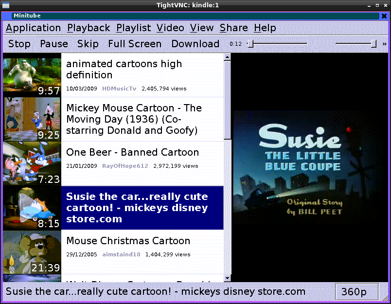The height and width of the screenshot is (304, 391).
Task: Click the volume slider
Action: [x=356, y=44]
